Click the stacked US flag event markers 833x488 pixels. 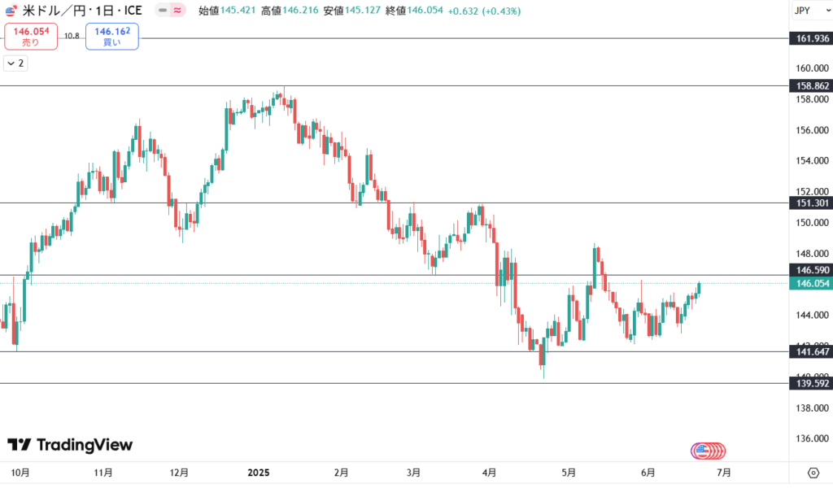click(708, 451)
